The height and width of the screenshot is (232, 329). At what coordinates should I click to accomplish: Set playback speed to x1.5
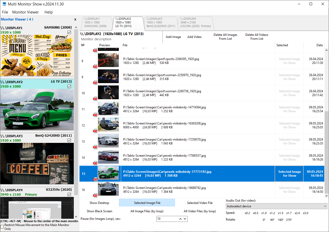pos(280,213)
